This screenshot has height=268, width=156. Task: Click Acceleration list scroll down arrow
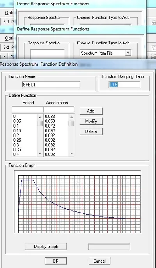pos(71,154)
